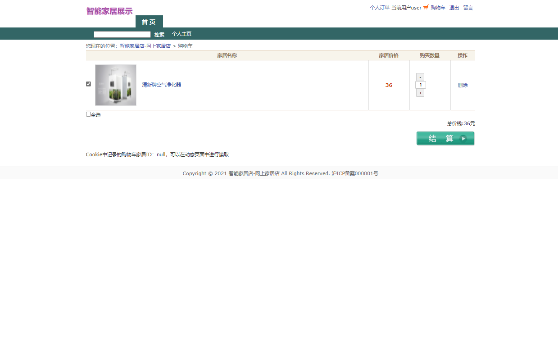Click the orange shopping cart icon at top right

pos(425,8)
